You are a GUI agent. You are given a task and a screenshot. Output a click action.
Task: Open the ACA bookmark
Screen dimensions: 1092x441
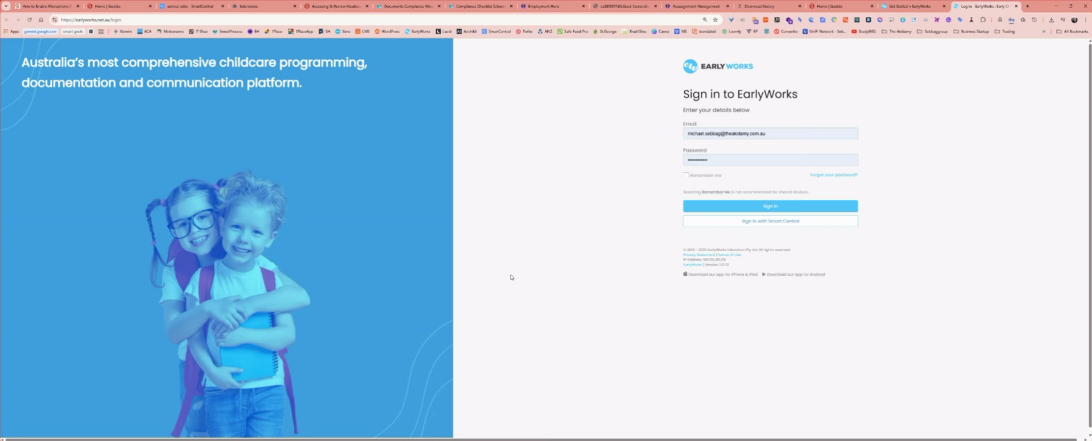[144, 31]
